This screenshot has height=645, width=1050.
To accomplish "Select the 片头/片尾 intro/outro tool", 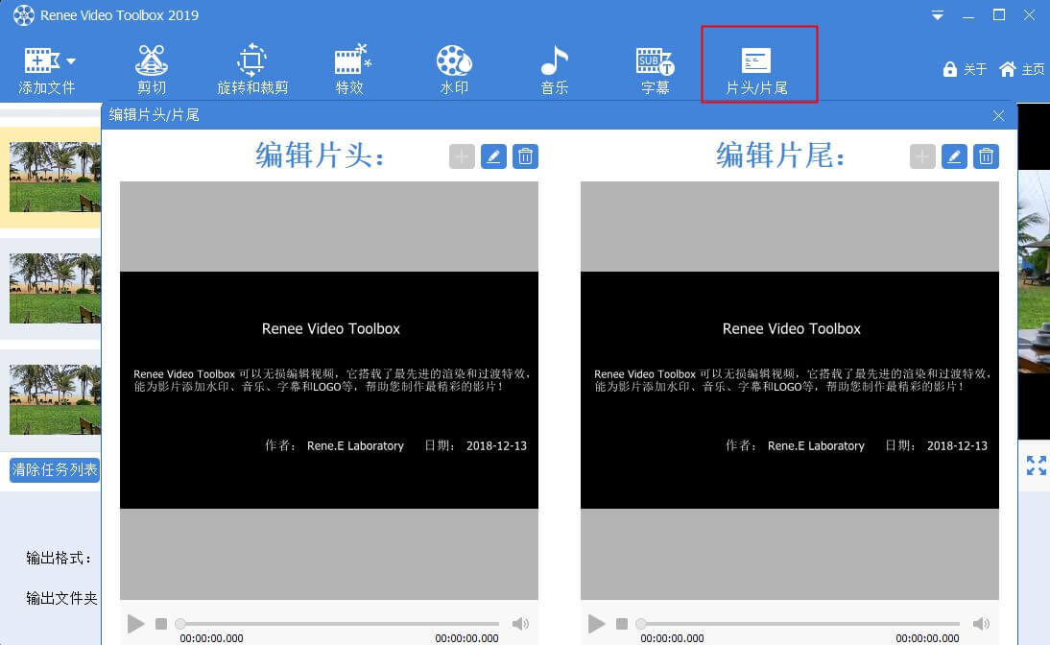I will (757, 70).
